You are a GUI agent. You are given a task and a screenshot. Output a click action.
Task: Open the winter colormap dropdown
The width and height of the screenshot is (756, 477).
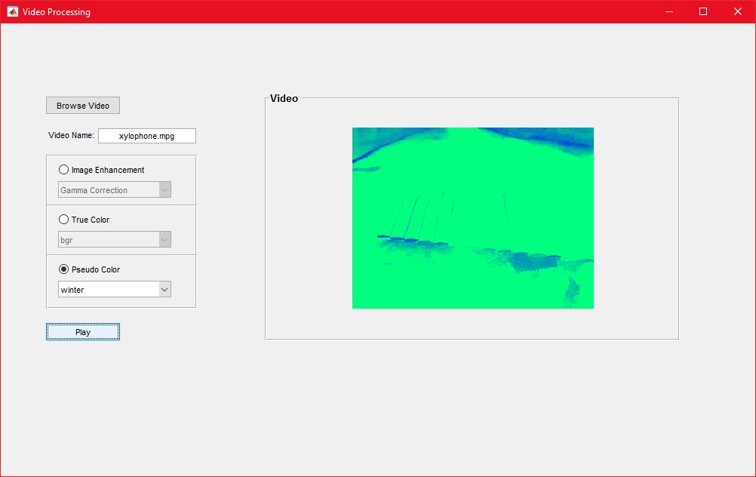tap(109, 290)
